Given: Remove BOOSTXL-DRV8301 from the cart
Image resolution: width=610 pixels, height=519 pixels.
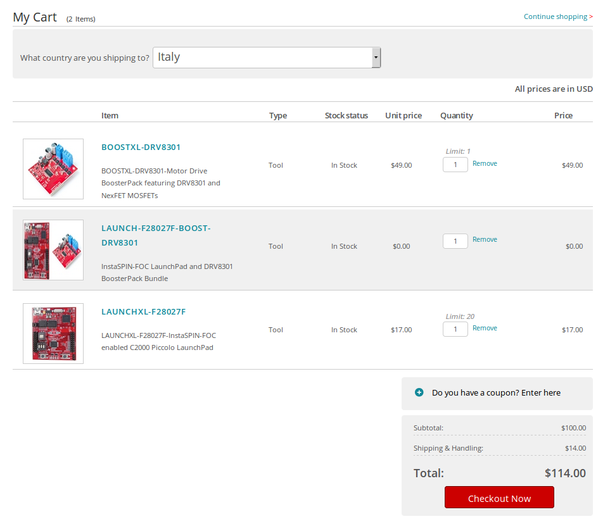Looking at the screenshot, I should coord(485,163).
